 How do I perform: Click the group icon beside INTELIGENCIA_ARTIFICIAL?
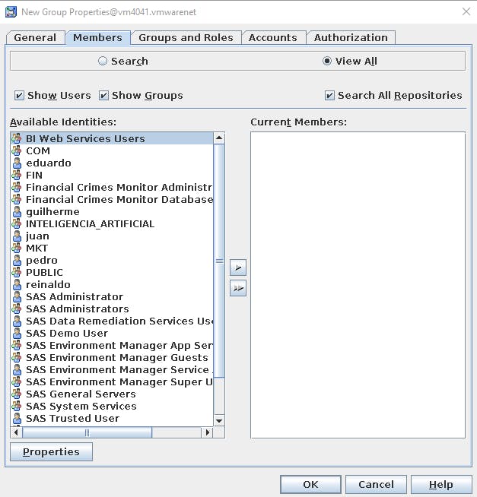(17, 223)
